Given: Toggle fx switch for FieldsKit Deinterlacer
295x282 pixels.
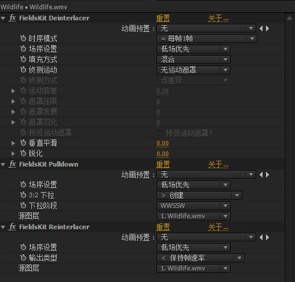Looking at the screenshot, I should click(x=12, y=18).
